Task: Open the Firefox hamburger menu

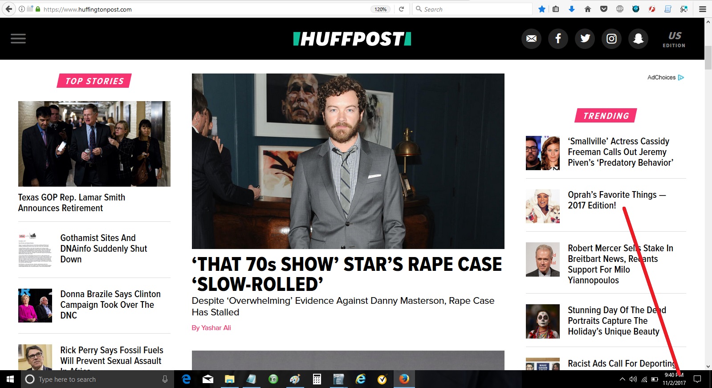Action: 703,9
